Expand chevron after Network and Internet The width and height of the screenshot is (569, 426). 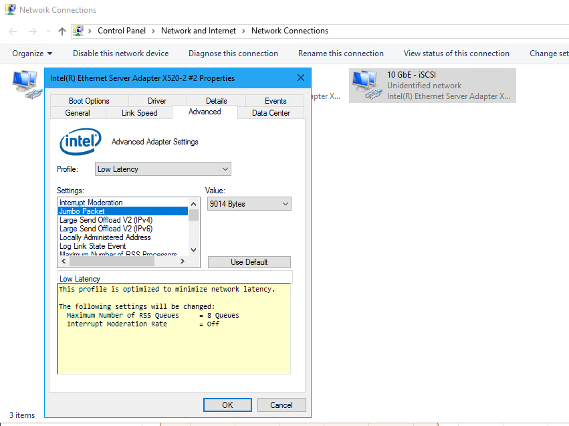pyautogui.click(x=243, y=31)
